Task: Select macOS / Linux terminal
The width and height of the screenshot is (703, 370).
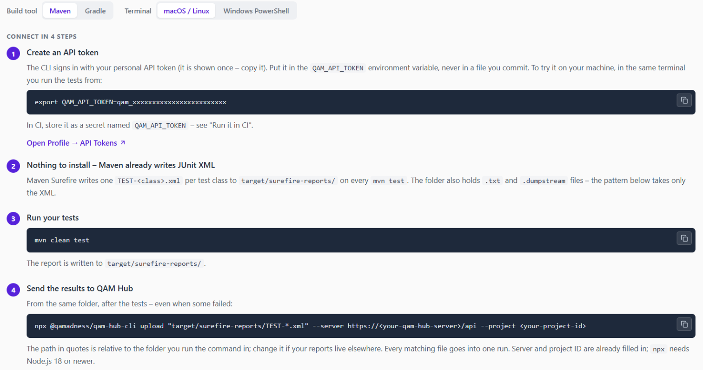Action: point(186,11)
